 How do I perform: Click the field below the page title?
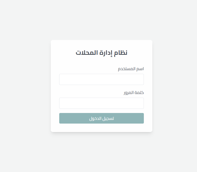pos(101,79)
